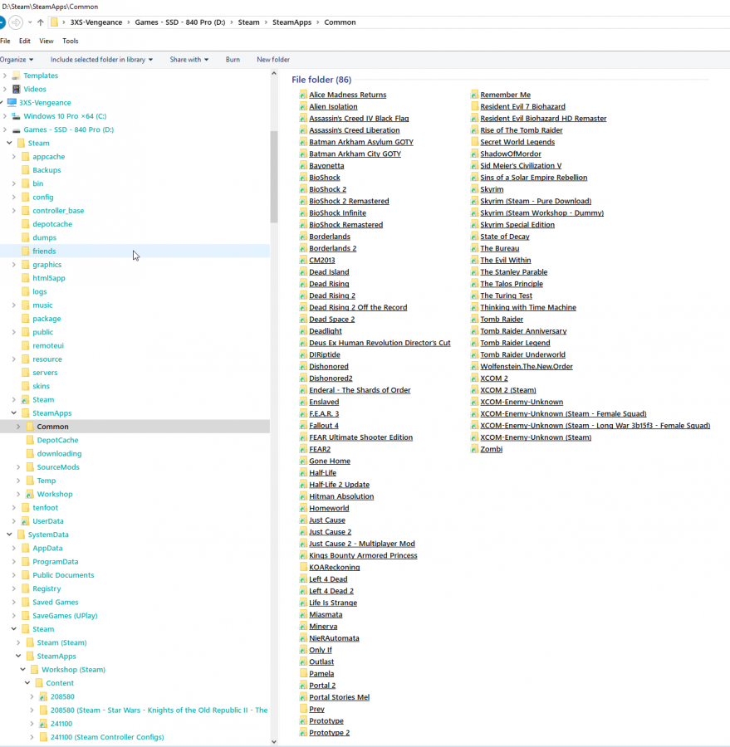Viewport: 730px width, 747px height.
Task: Select the friends folder in tree
Action: point(44,251)
